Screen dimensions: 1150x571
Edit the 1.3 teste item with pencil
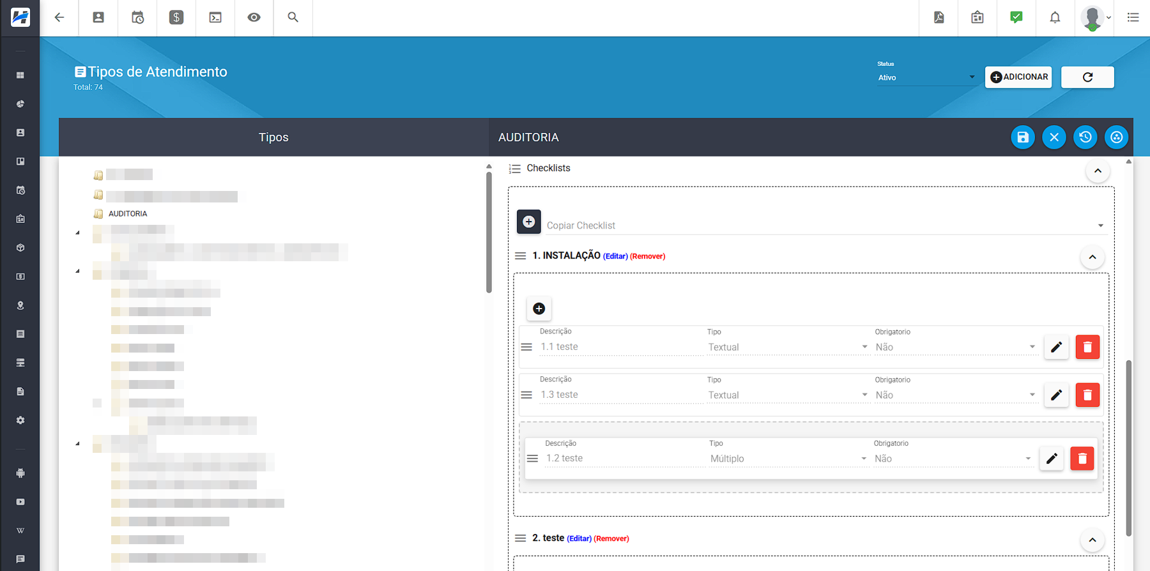point(1057,395)
